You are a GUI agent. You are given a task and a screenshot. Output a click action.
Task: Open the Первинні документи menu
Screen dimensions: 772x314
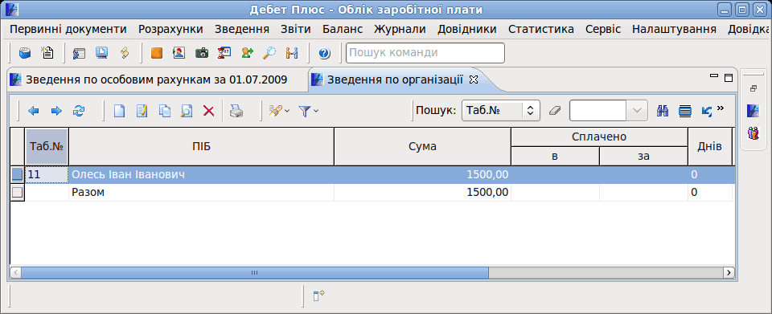coord(68,29)
